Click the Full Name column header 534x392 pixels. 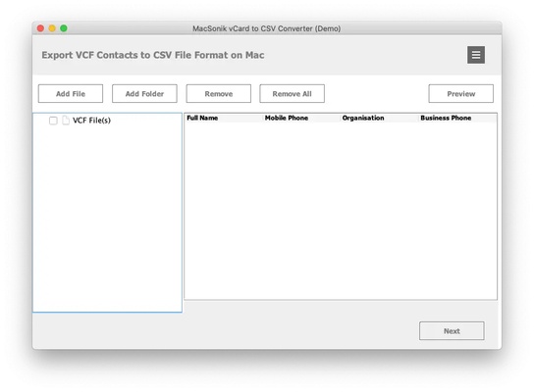(x=224, y=118)
